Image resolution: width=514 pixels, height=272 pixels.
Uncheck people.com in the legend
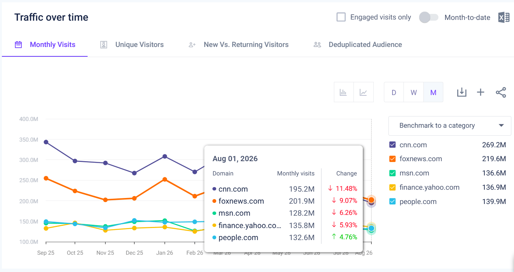pyautogui.click(x=393, y=201)
